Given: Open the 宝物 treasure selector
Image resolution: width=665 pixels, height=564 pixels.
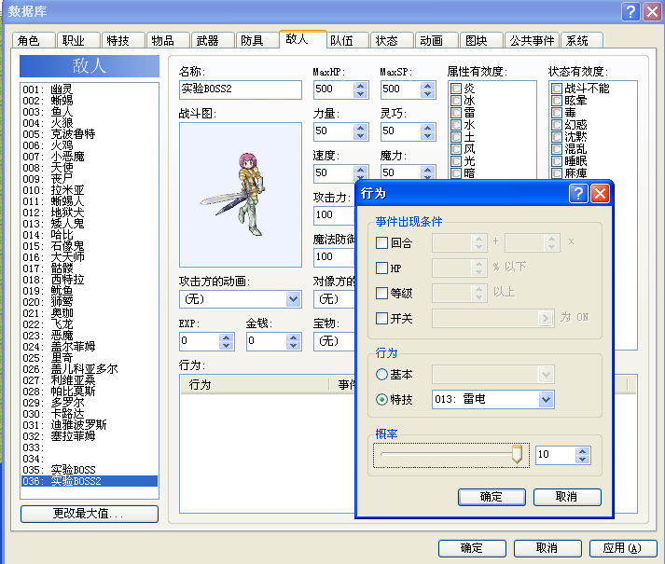Looking at the screenshot, I should (x=334, y=341).
